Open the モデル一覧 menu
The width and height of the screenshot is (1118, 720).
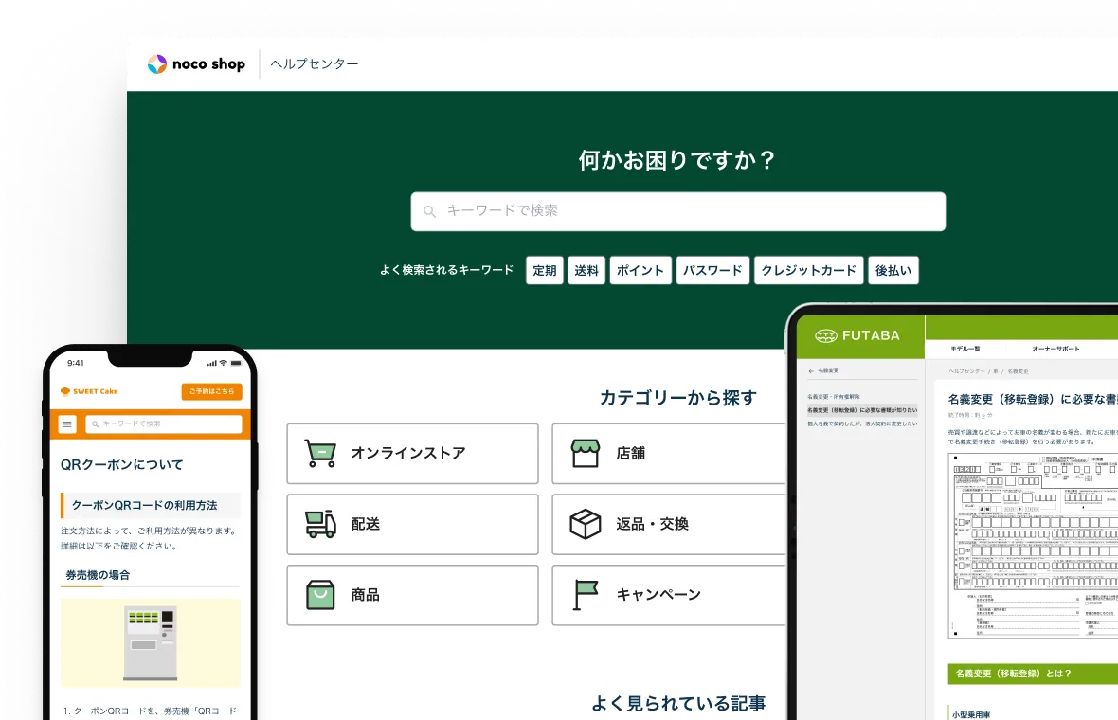pyautogui.click(x=965, y=348)
